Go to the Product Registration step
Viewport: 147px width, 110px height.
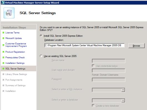[x=15, y=52]
